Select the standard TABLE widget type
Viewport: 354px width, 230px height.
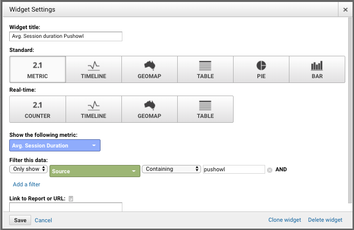(x=205, y=69)
